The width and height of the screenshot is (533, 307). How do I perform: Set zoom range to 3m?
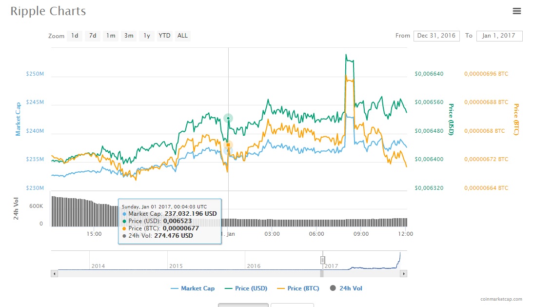click(x=129, y=36)
